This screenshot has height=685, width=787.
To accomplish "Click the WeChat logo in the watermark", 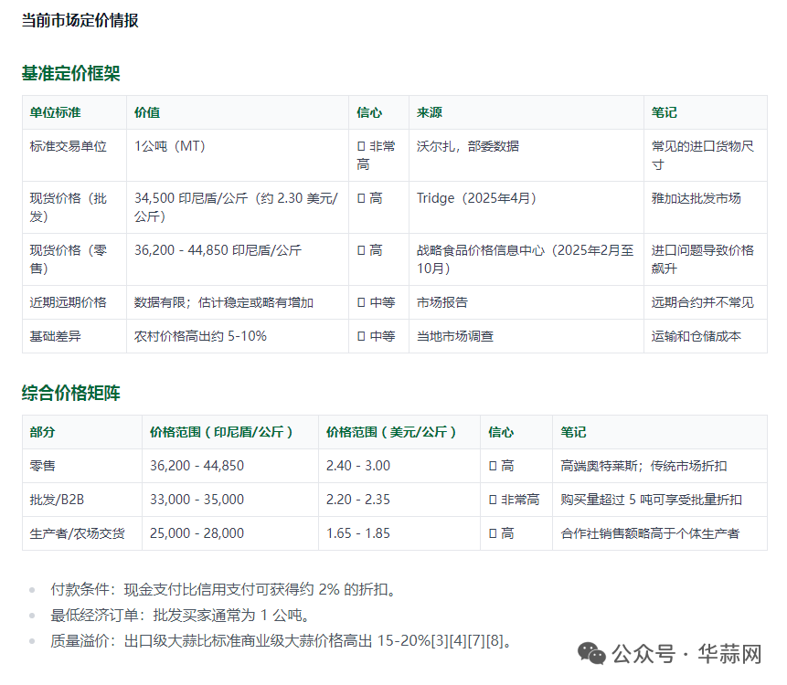I will click(x=590, y=654).
